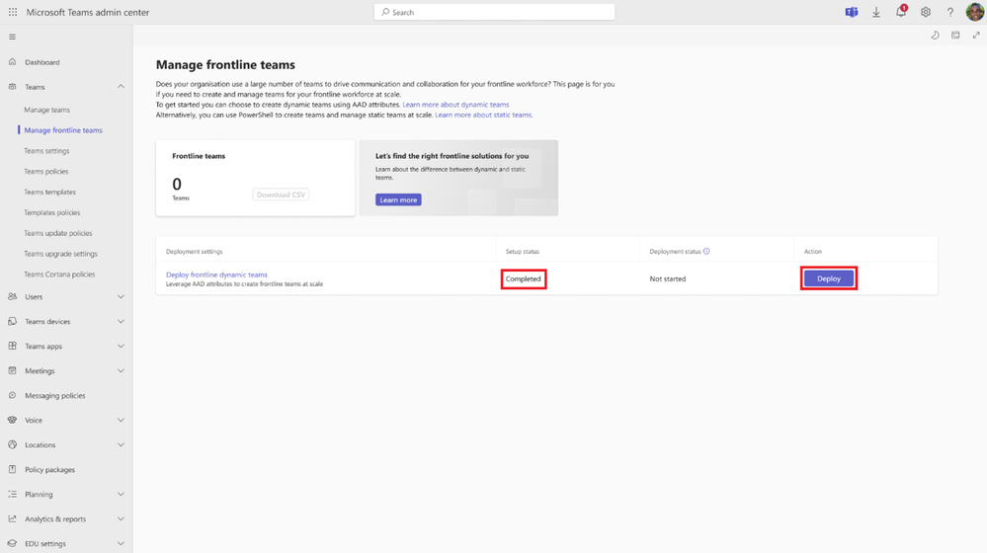
Task: Expand the Planning chevron
Action: 121,495
